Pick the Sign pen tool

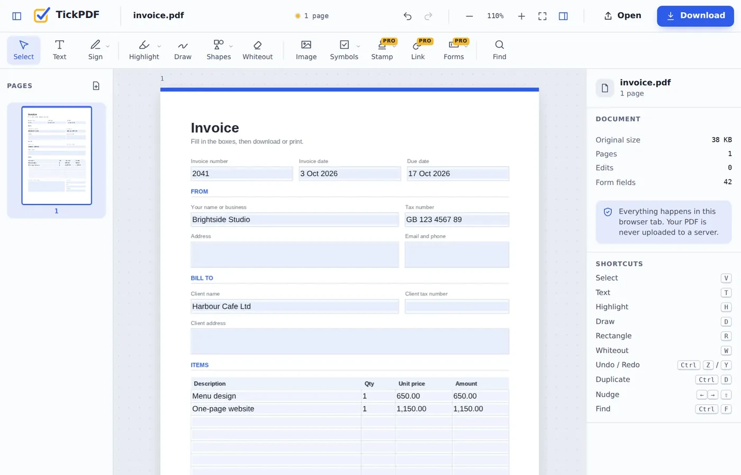95,50
